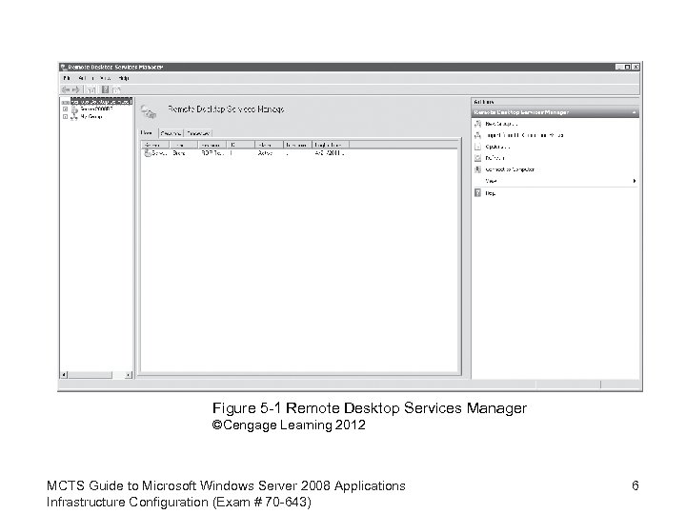The height and width of the screenshot is (514, 686).
Task: Toggle the action pane toolbar icon
Action: (116, 89)
